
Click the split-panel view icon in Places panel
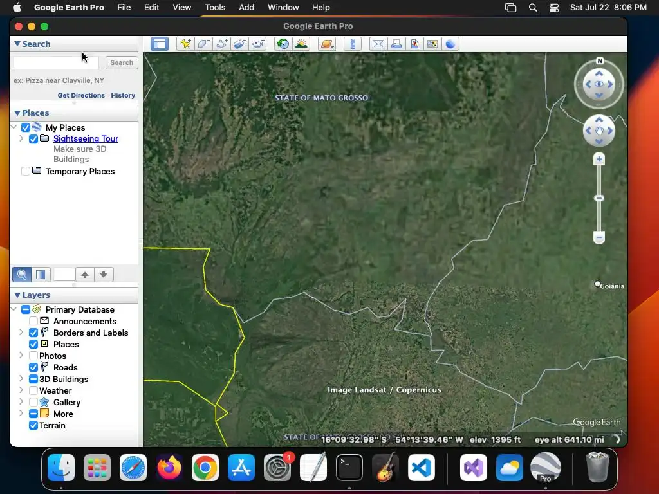[41, 275]
